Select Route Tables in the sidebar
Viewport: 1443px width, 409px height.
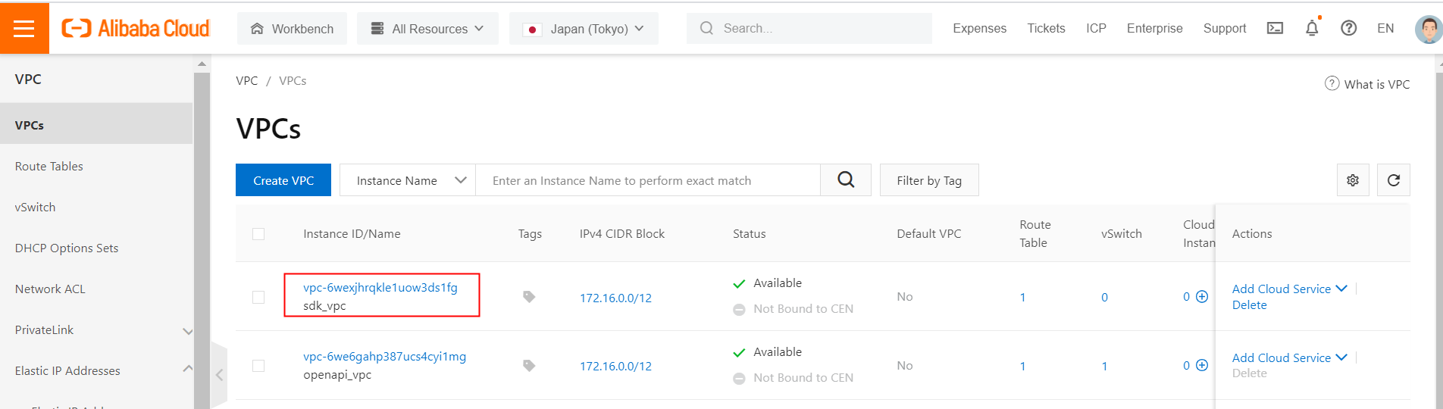point(49,167)
